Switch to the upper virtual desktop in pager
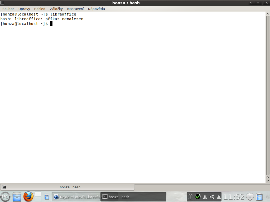This screenshot has height=202, width=270. click(38, 194)
